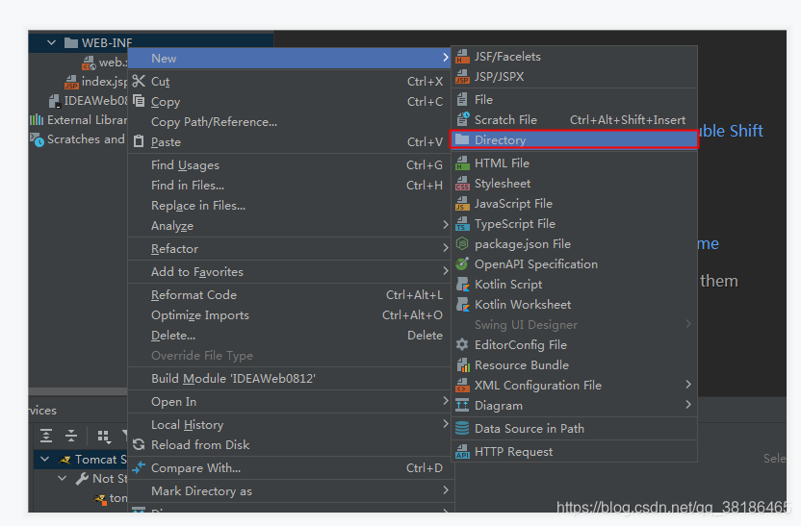Collapse the Not Started tree node
The image size is (801, 526).
coord(63,479)
